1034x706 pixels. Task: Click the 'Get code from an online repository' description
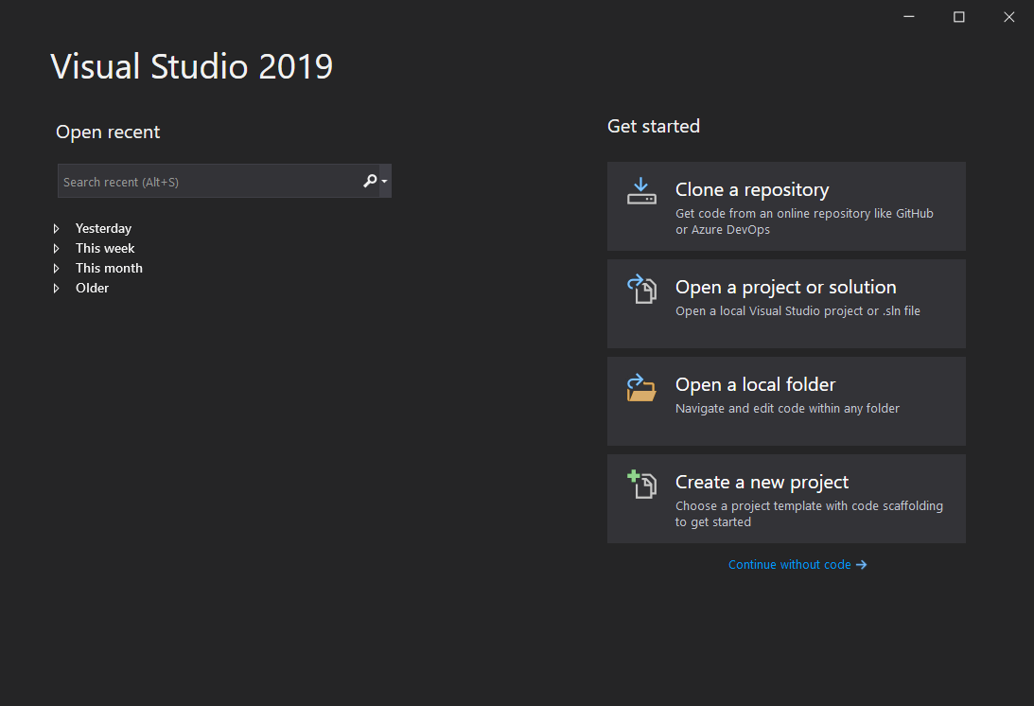[x=804, y=221]
